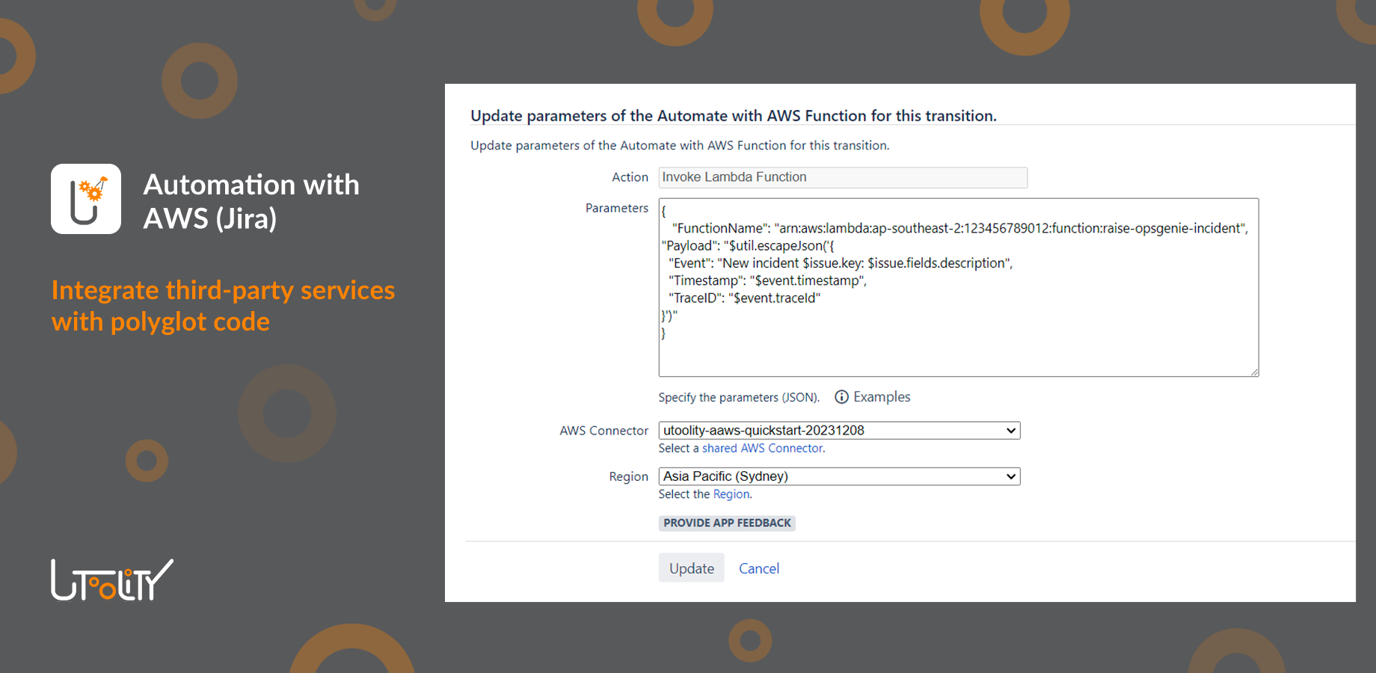Click inside the Parameters JSON textarea
The image size is (1376, 673).
tap(957, 288)
